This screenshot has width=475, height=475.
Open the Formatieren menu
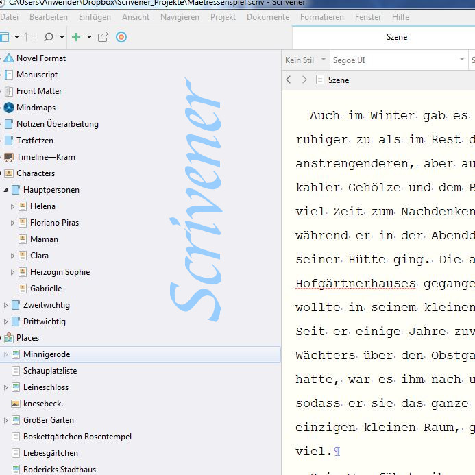coord(322,17)
